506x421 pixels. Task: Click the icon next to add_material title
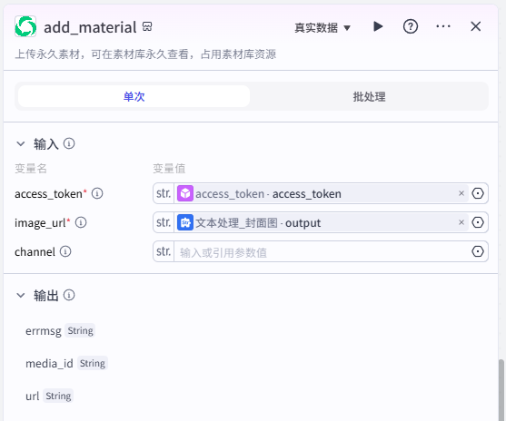[147, 26]
